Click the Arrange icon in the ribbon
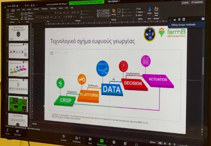Screen dimensions: 211x146 pos(114,11)
